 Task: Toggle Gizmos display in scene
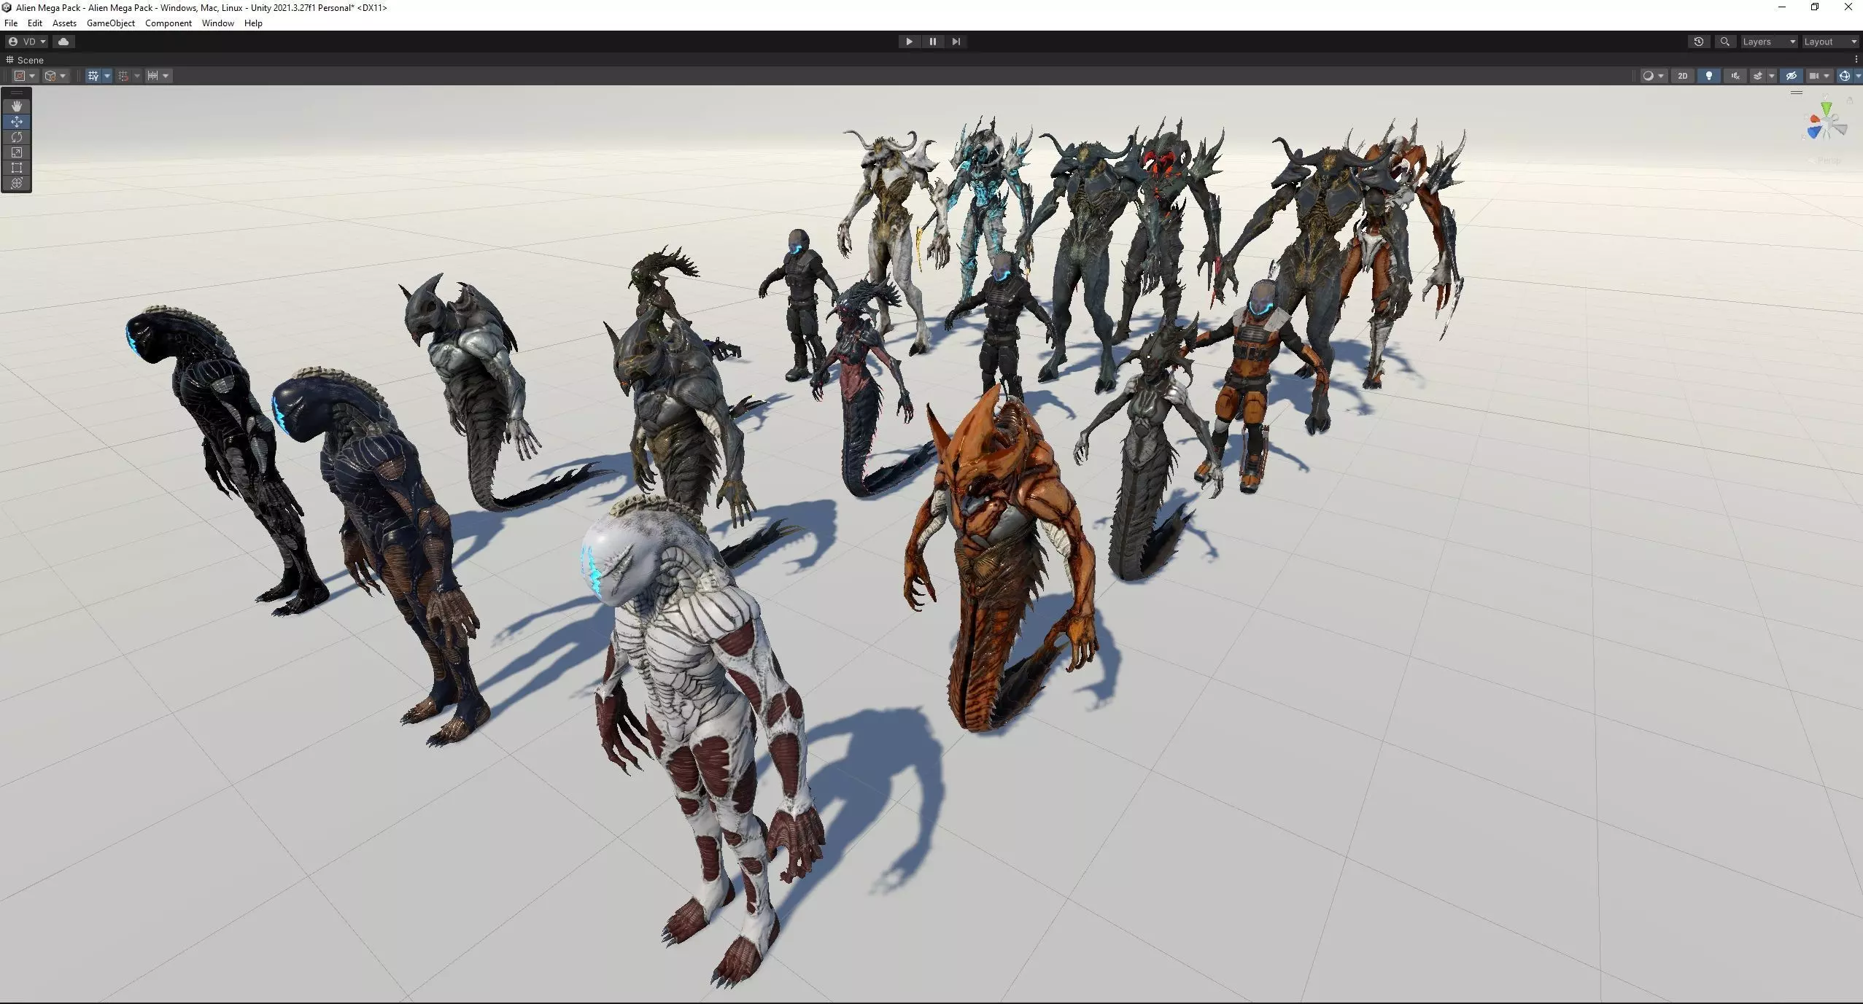pyautogui.click(x=1845, y=76)
